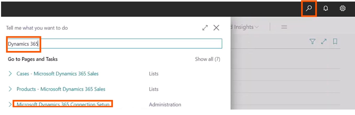Screen dimensions: 355x115
Task: Expand the Connection Setup result chevron
Action: [x=10, y=104]
